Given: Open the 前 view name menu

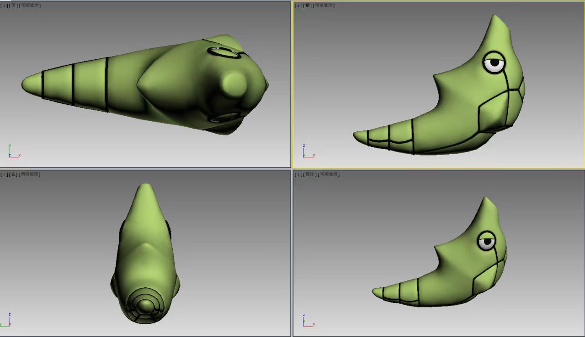Looking at the screenshot, I should click(307, 5).
